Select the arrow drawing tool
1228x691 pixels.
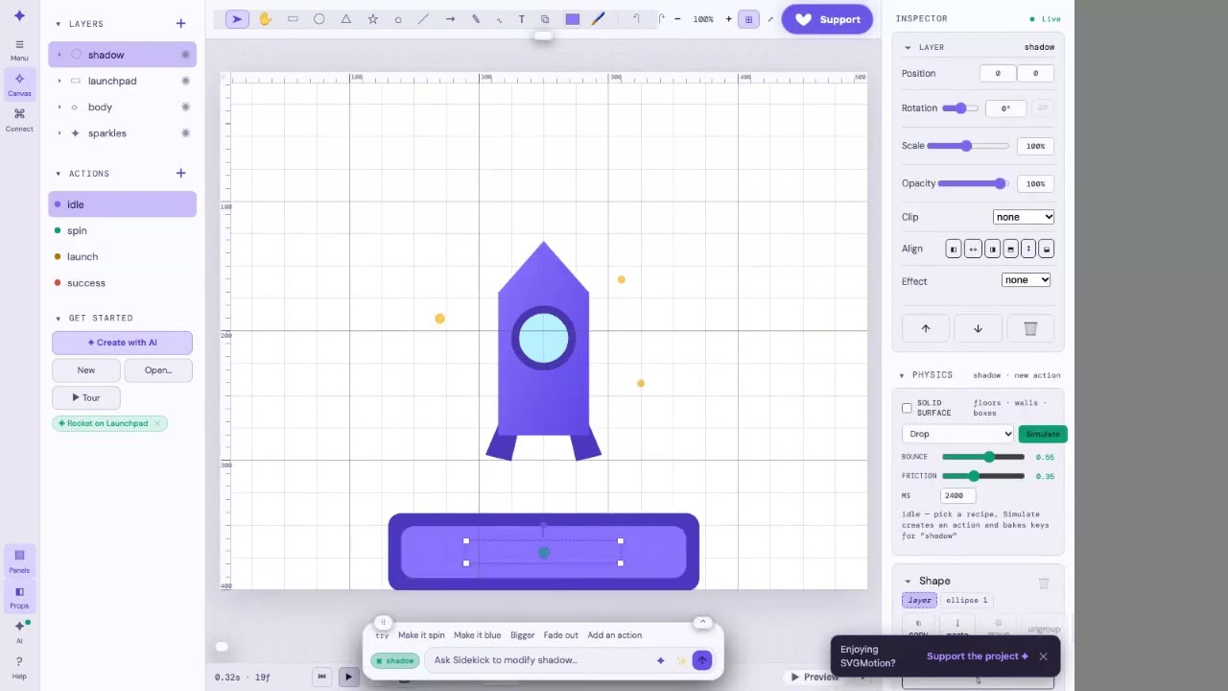click(450, 19)
